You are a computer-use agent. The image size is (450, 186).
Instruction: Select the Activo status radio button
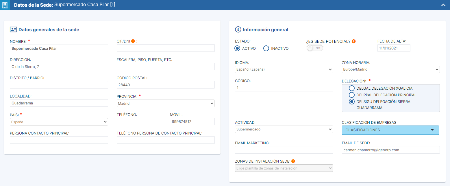click(x=237, y=48)
